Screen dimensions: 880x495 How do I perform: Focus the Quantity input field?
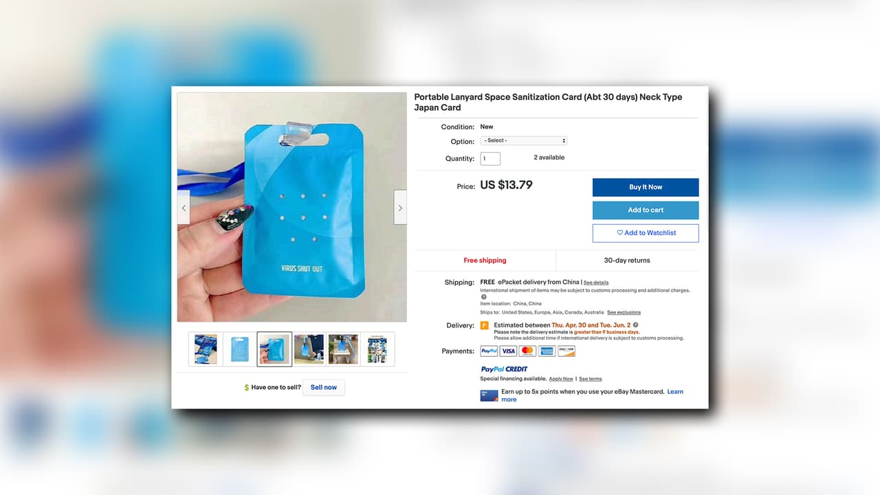490,159
